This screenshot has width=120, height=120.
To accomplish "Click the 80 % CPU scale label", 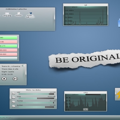I will click(68, 97).
